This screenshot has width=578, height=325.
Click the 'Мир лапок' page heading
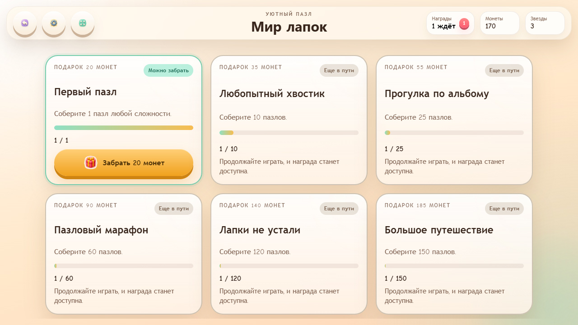tap(289, 27)
